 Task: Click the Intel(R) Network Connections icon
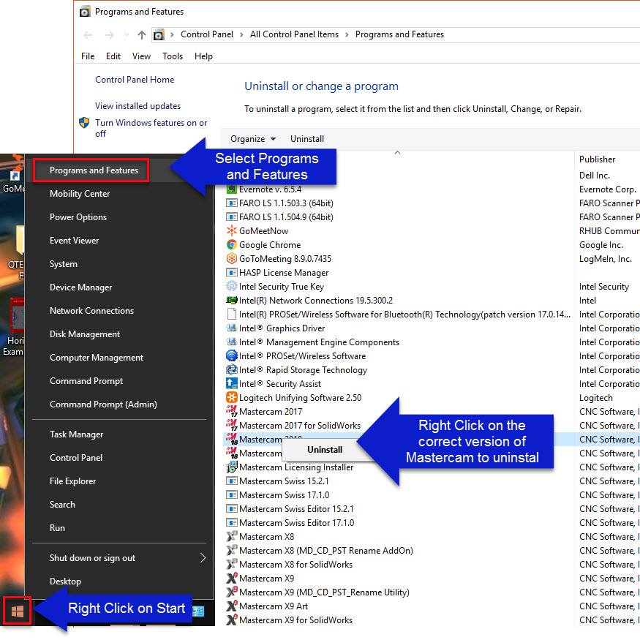click(231, 300)
